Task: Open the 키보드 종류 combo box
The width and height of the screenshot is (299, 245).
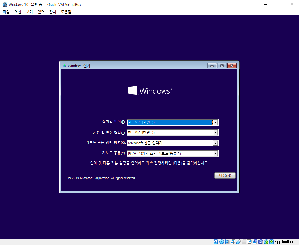Action: point(173,153)
